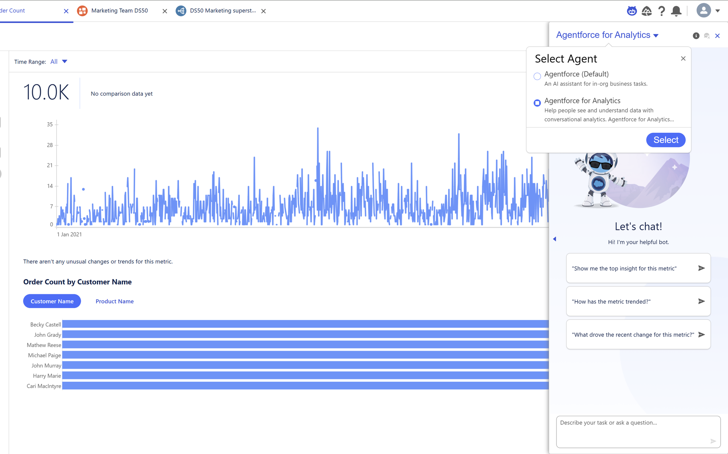Select the Product Name breakdown
The height and width of the screenshot is (454, 728).
coord(115,301)
